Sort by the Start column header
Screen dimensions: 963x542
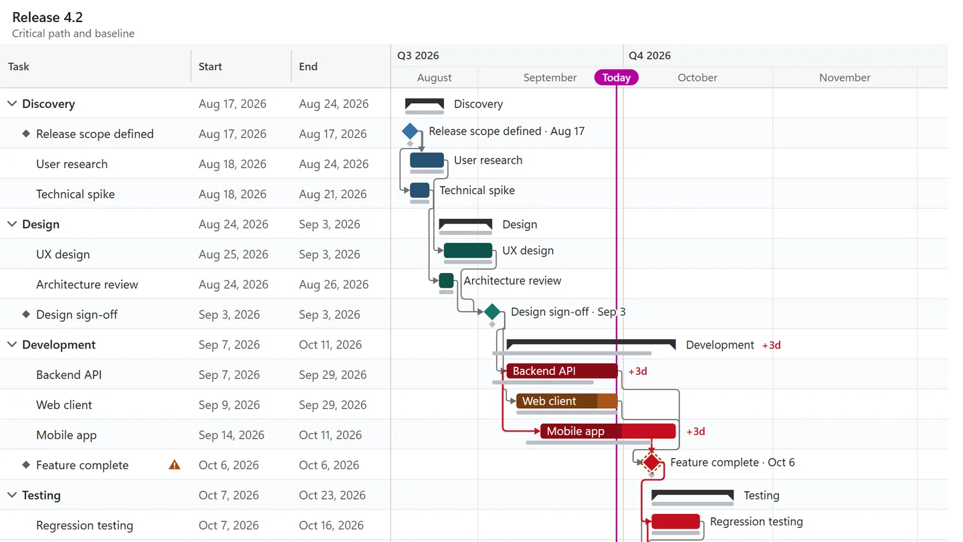pos(241,66)
